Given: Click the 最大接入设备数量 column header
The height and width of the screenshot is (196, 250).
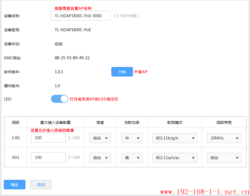Looking at the screenshot, I should [55, 122].
